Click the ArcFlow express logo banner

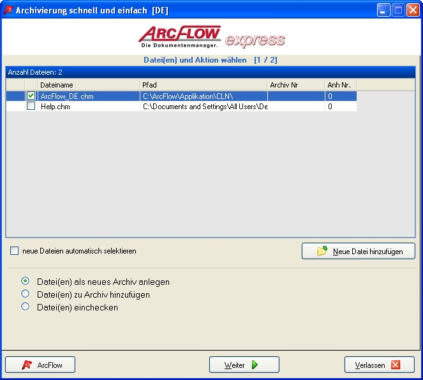(x=212, y=37)
